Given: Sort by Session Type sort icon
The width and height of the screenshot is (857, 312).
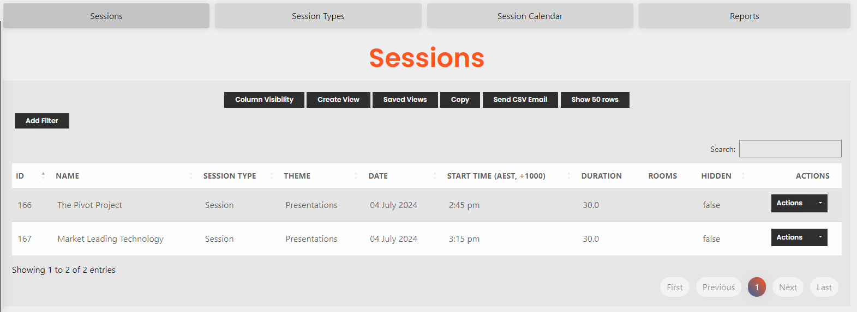Looking at the screenshot, I should point(272,175).
